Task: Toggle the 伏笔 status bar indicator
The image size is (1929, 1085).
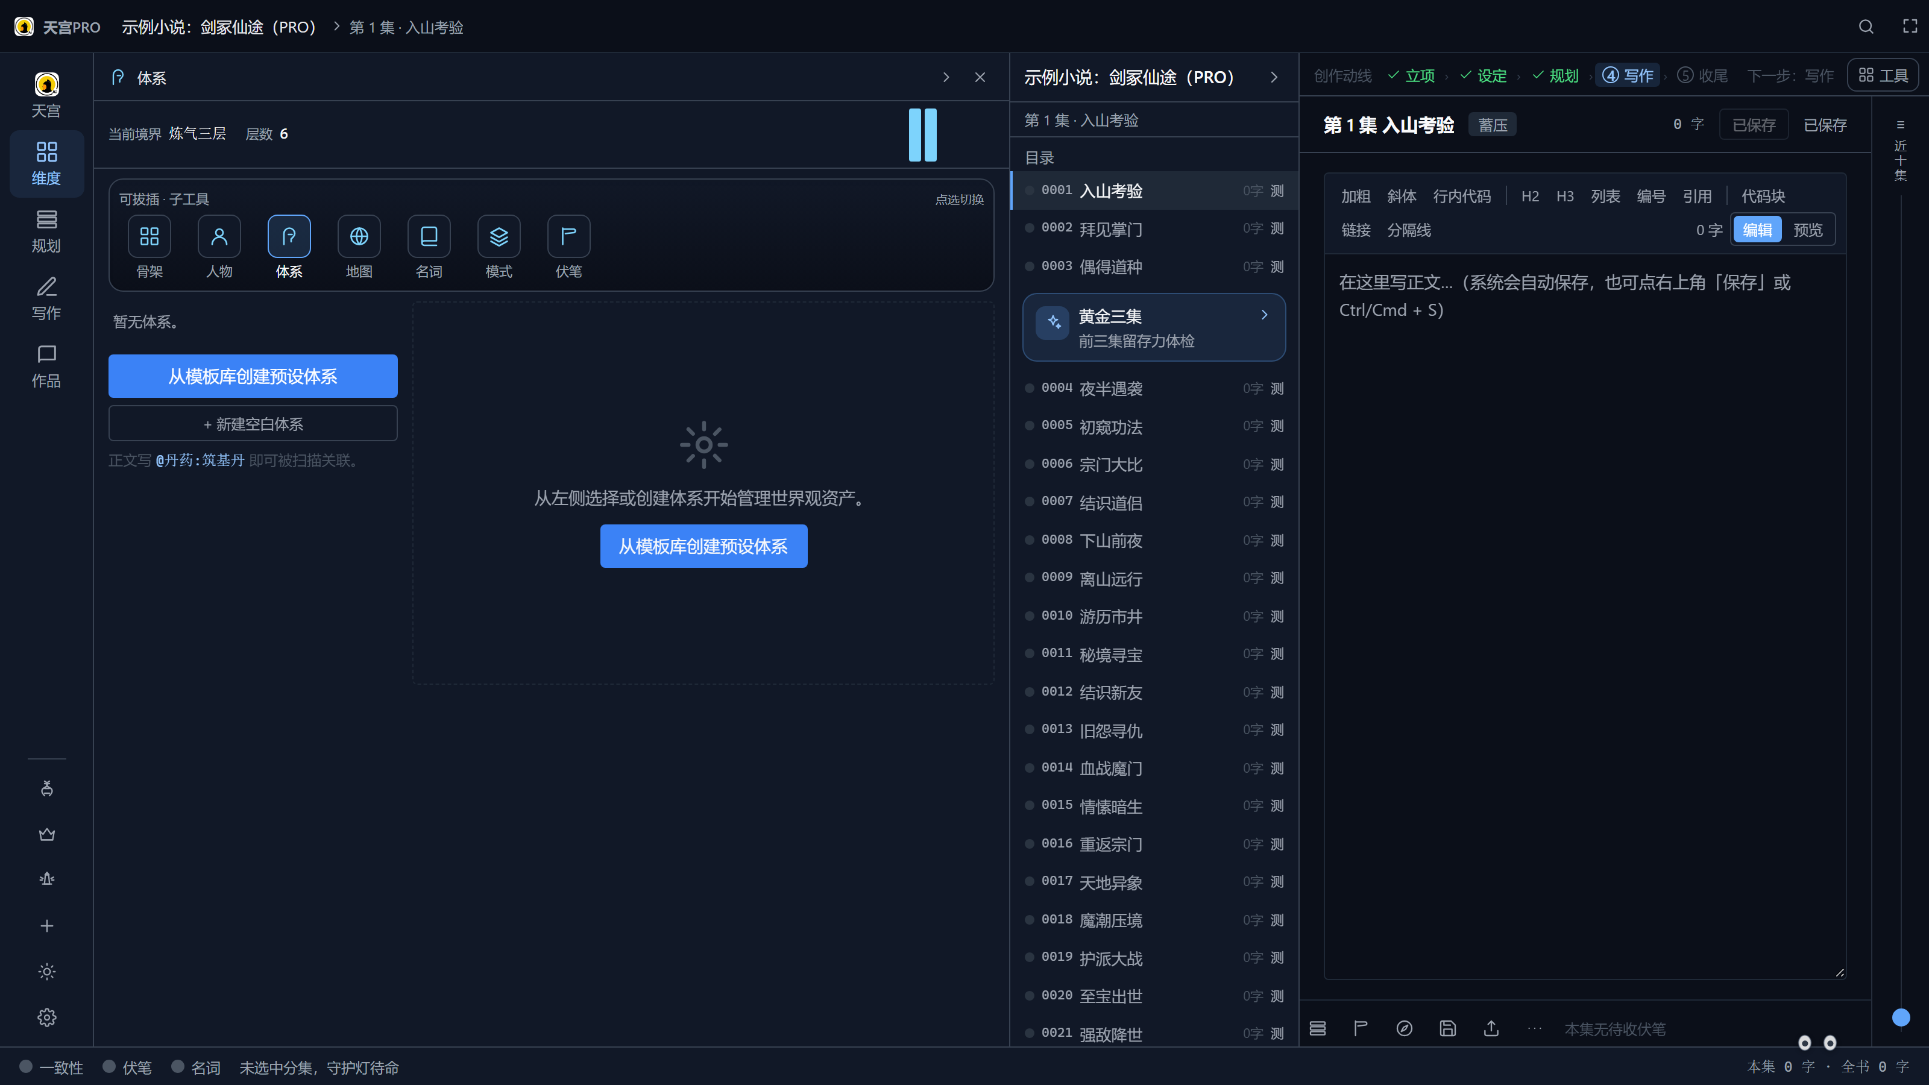Action: [127, 1067]
